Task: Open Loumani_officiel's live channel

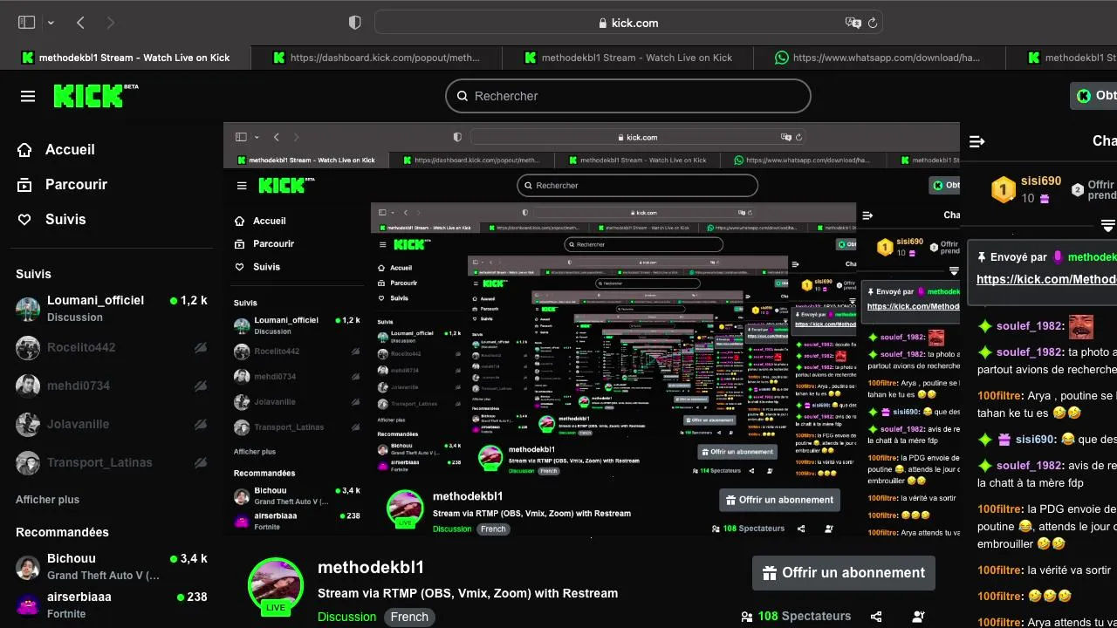Action: pyautogui.click(x=112, y=308)
